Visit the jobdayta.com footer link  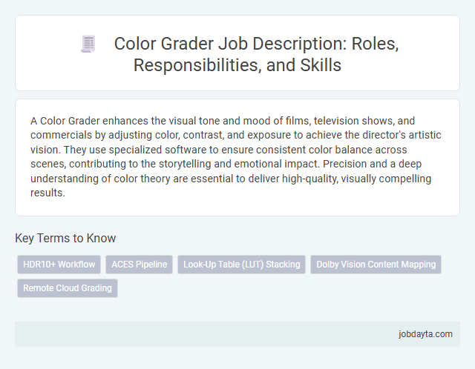[x=425, y=334]
